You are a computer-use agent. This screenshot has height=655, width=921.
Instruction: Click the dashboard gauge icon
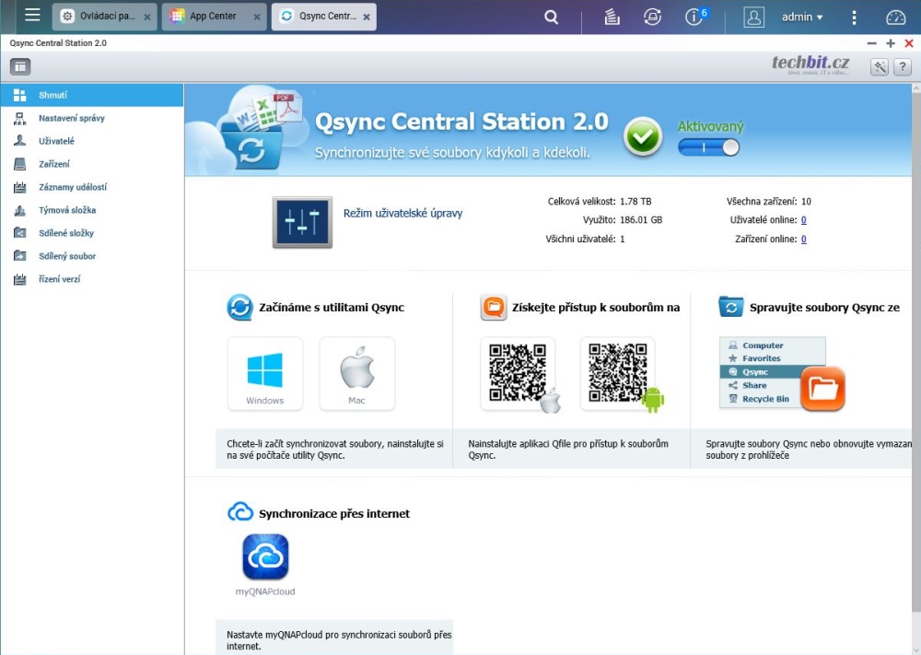click(896, 17)
